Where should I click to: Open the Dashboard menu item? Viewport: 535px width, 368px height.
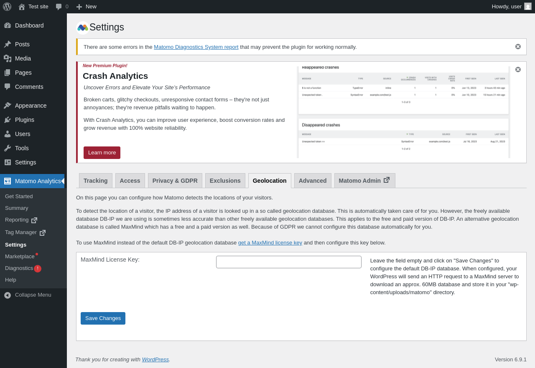pos(29,25)
